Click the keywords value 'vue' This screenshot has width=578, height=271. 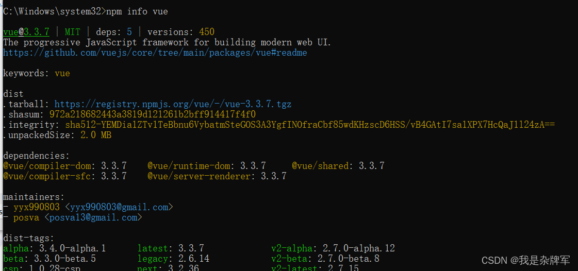(62, 73)
